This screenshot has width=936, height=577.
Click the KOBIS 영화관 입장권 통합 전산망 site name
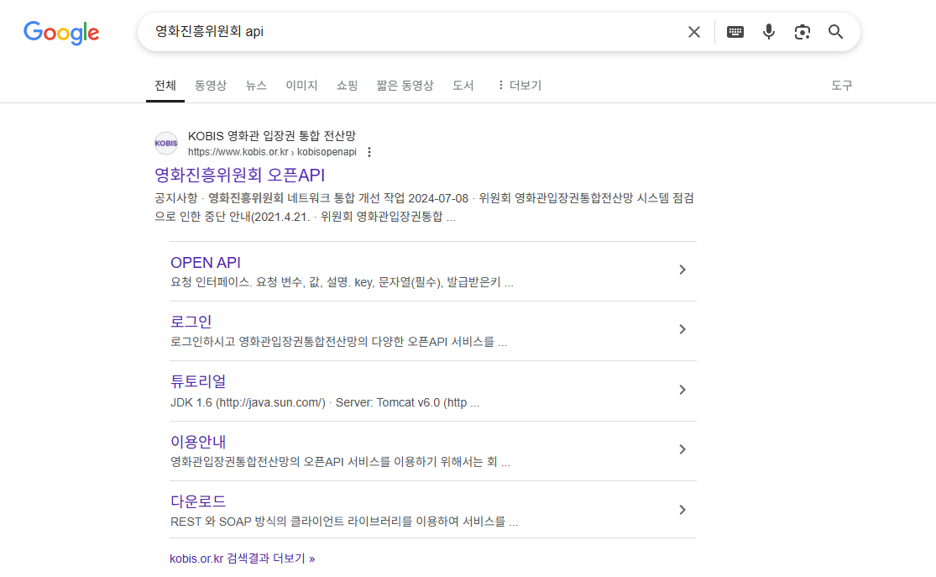(272, 136)
